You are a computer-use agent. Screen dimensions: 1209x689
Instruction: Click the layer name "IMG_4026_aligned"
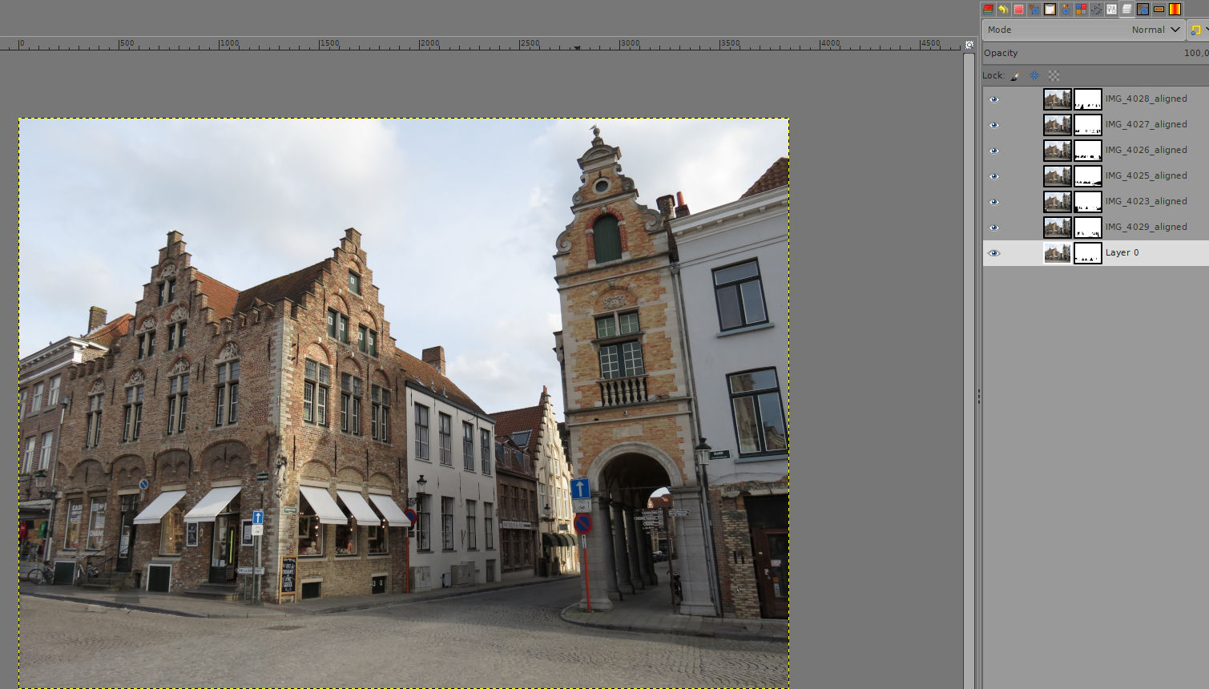(1146, 151)
